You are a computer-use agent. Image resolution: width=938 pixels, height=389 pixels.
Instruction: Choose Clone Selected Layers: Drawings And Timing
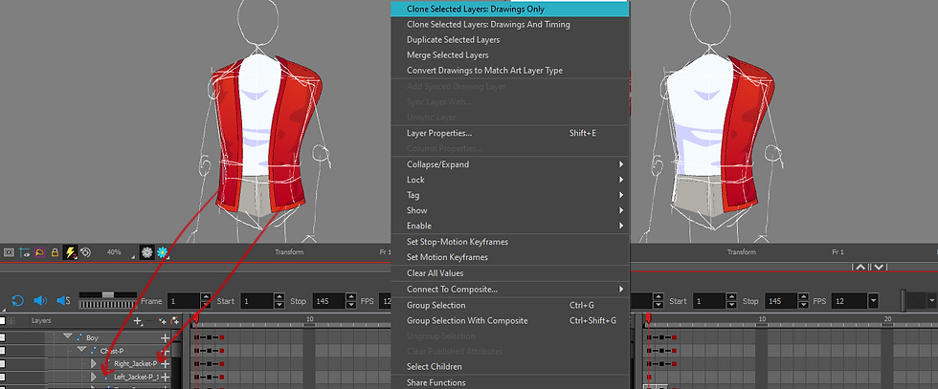tap(509, 25)
